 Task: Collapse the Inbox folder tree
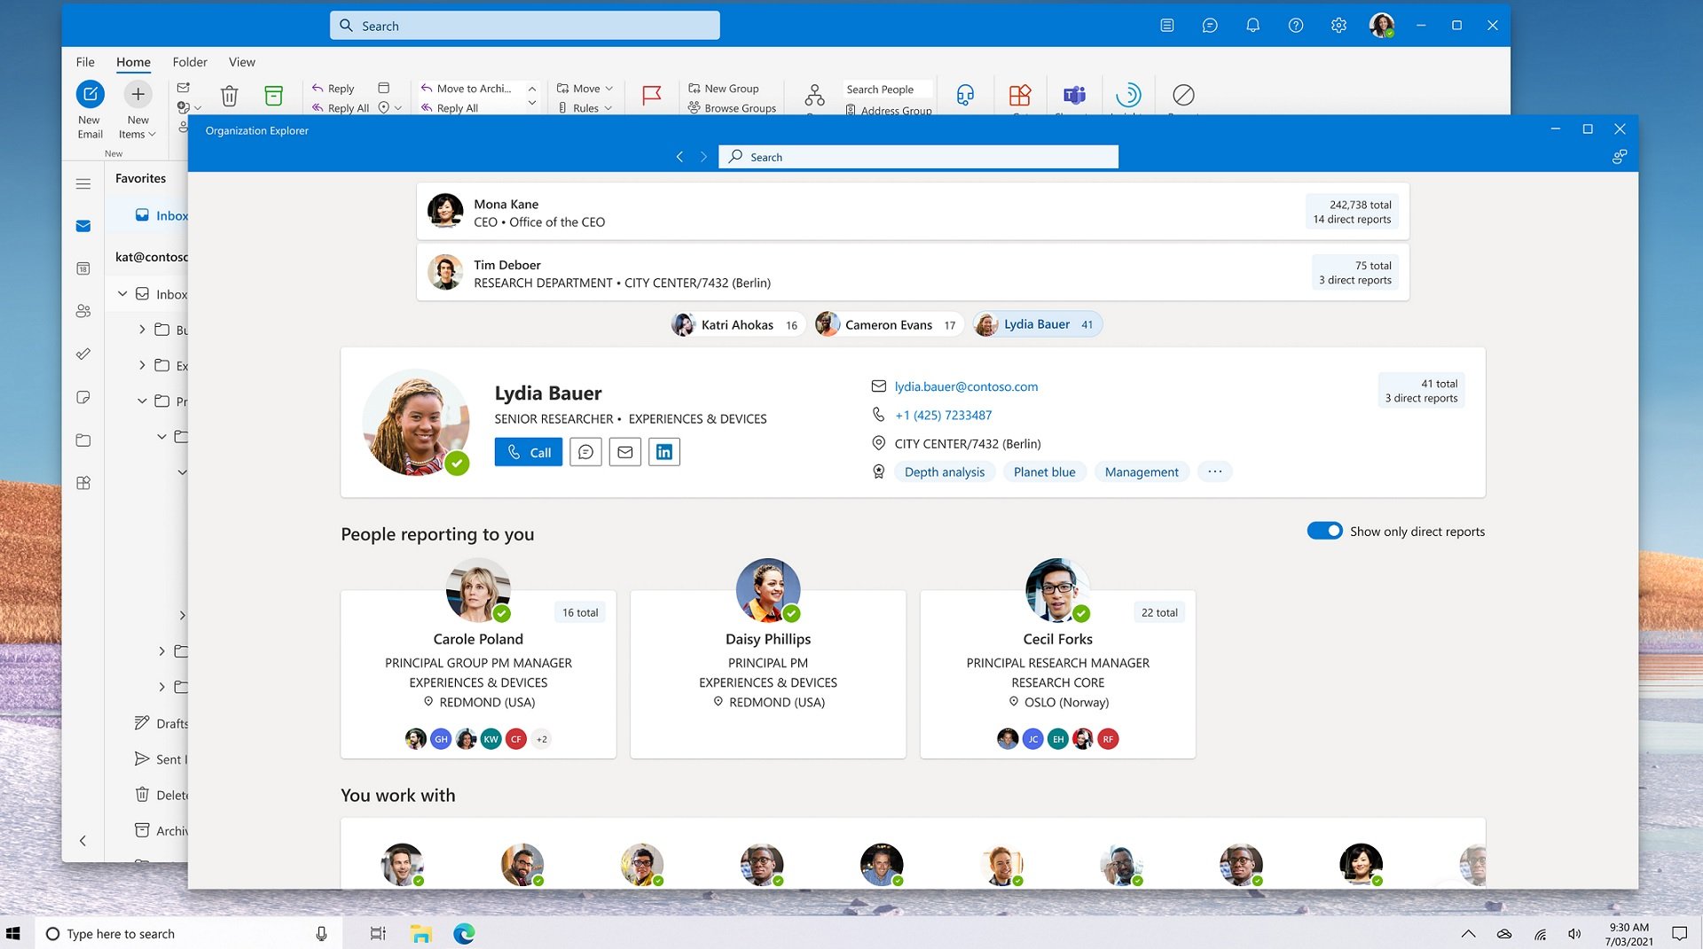tap(122, 293)
